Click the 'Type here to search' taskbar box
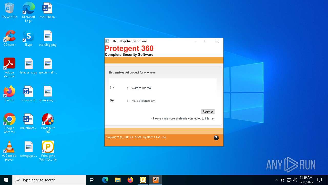The height and width of the screenshot is (185, 328). click(49, 180)
